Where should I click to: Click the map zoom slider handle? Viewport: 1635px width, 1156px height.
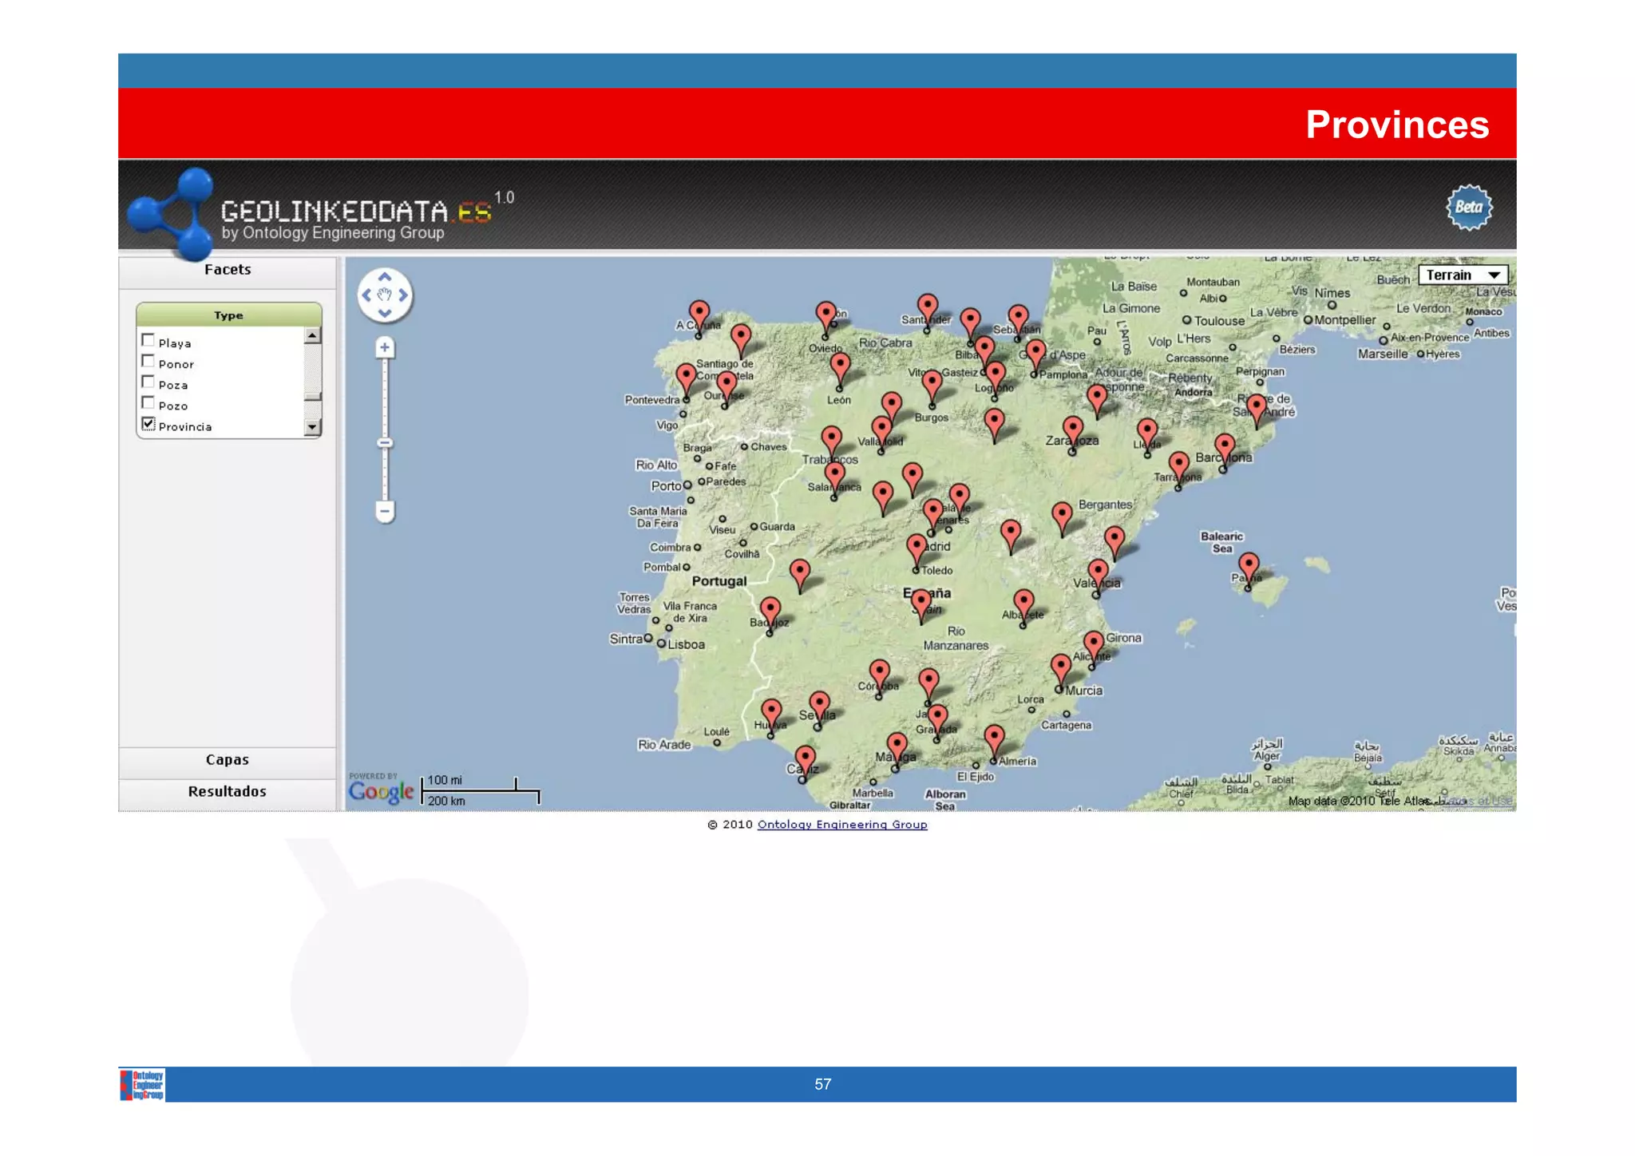click(x=385, y=443)
